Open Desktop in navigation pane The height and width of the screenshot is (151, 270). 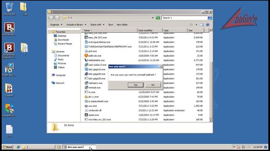[62, 36]
